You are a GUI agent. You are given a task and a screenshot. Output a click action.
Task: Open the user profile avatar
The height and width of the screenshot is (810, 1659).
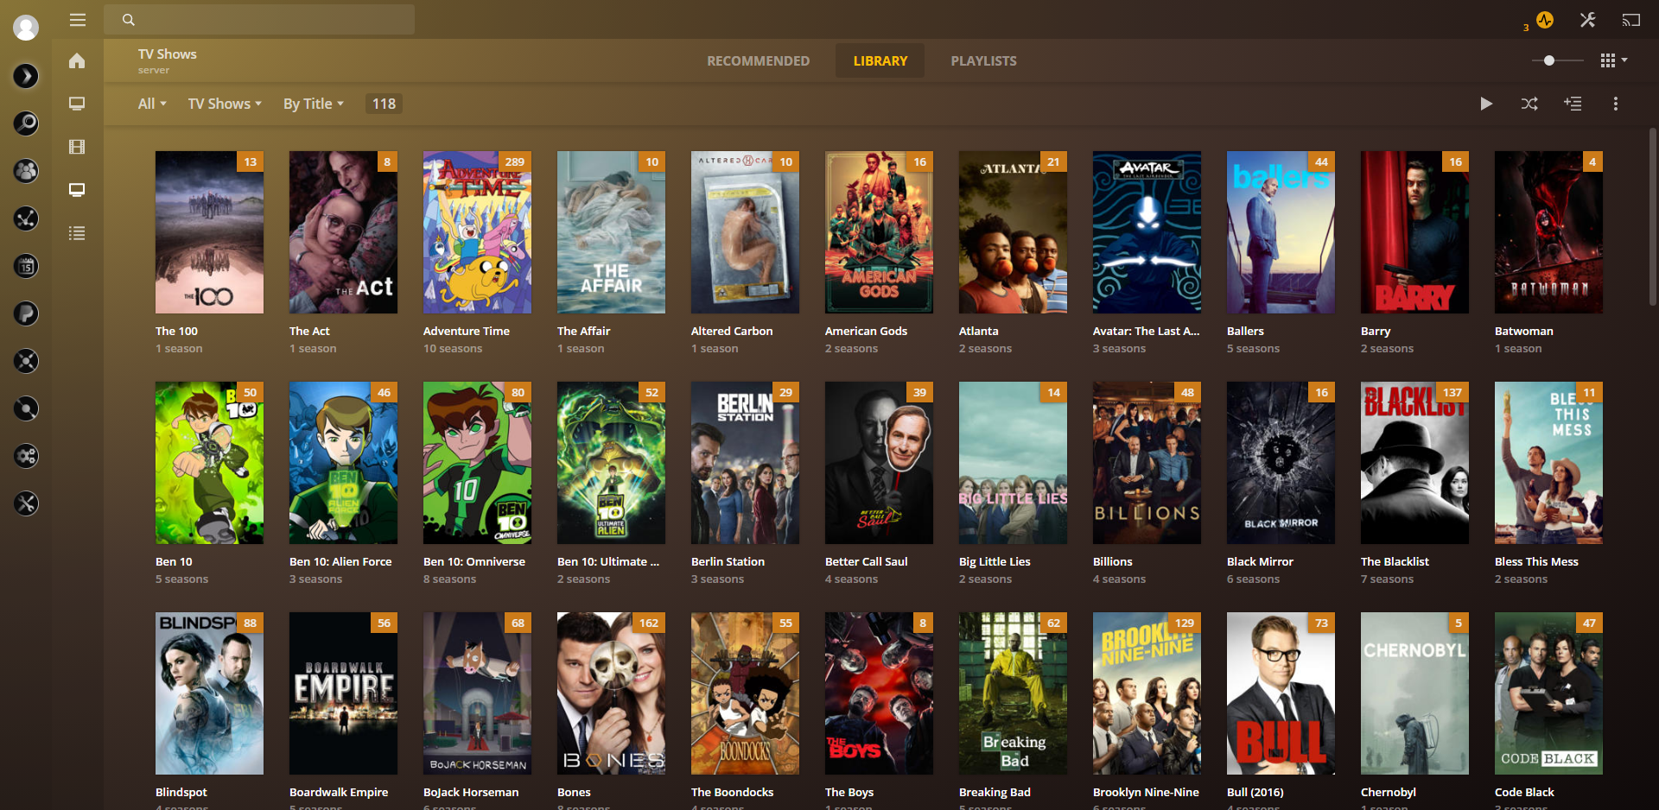(26, 28)
